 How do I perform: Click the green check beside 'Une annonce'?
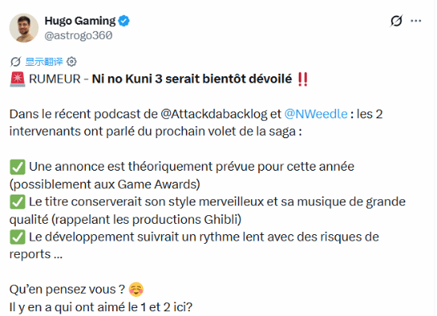click(x=17, y=167)
